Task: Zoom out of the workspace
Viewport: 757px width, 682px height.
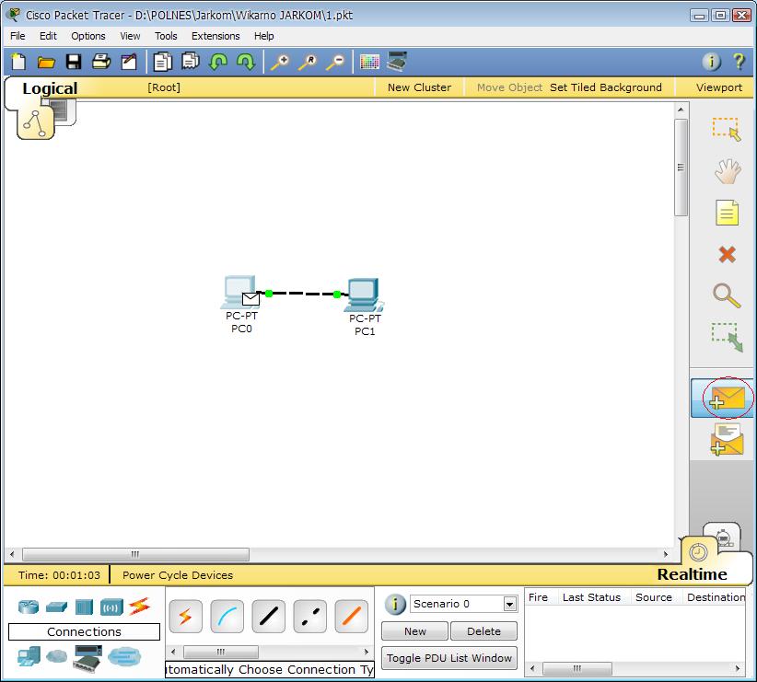Action: [335, 63]
